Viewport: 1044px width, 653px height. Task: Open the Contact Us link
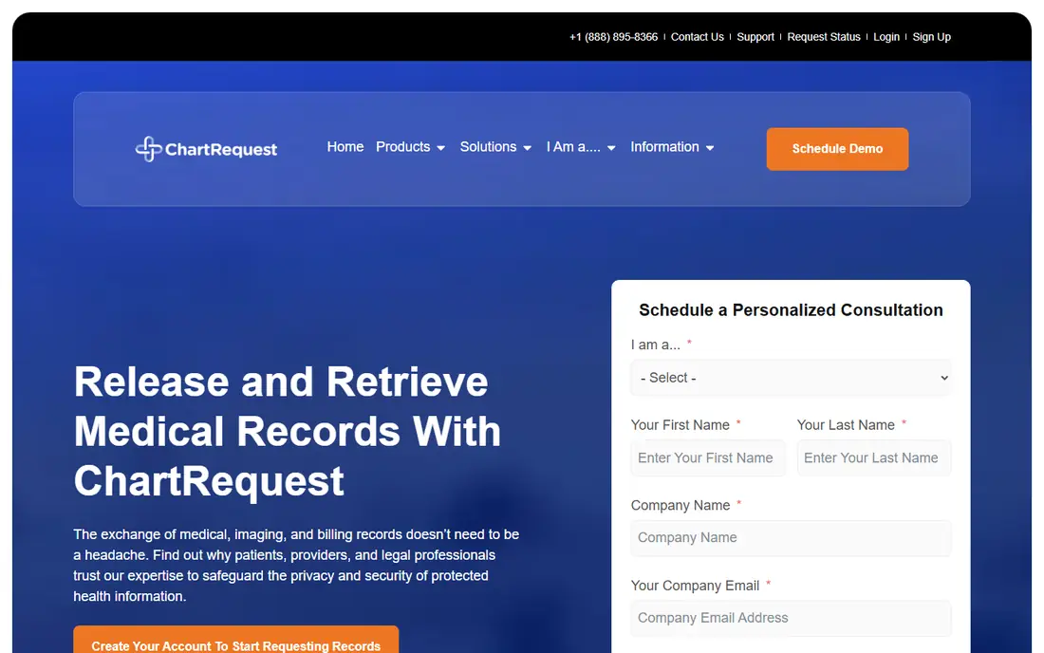(x=698, y=37)
